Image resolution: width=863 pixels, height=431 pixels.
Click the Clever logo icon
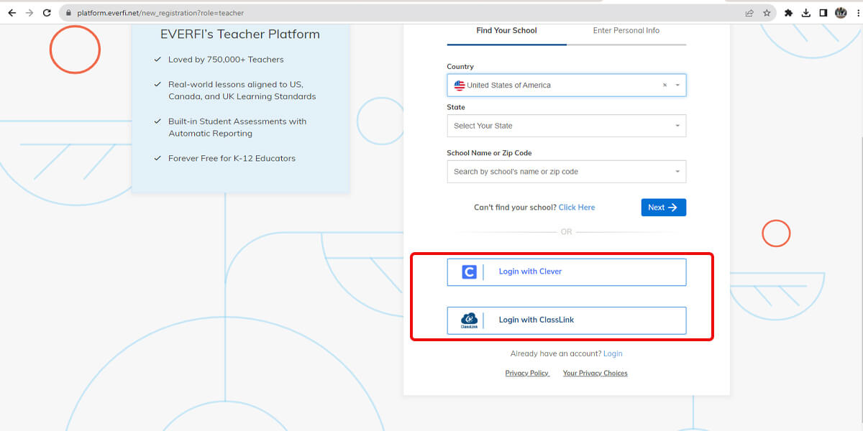(469, 272)
